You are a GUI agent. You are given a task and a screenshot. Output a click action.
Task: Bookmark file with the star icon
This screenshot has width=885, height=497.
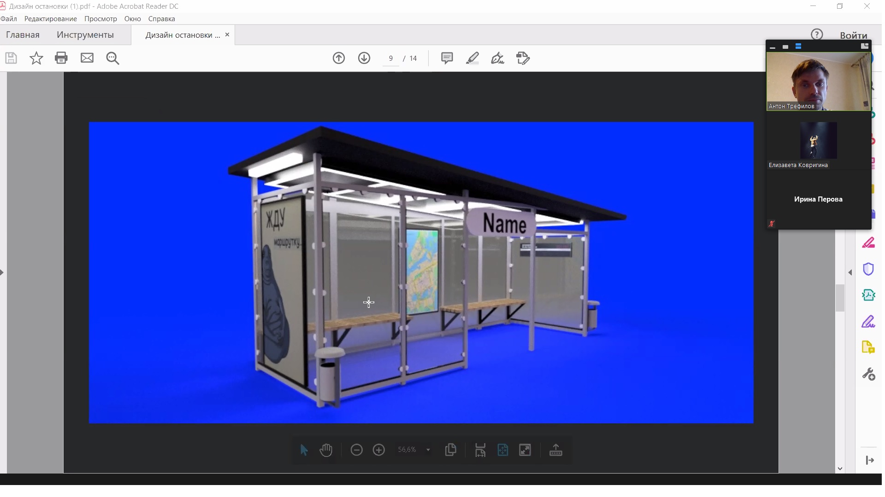pos(36,58)
